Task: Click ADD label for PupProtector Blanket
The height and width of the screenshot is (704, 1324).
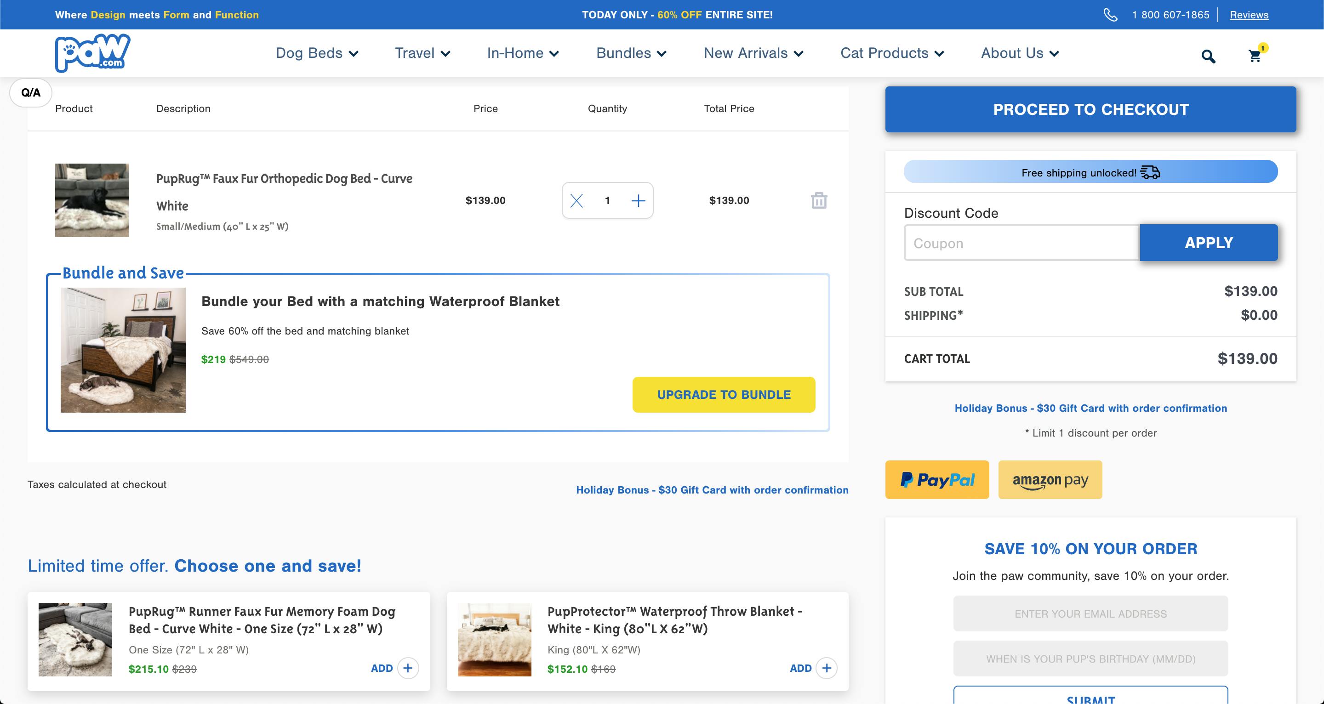Action: 801,668
